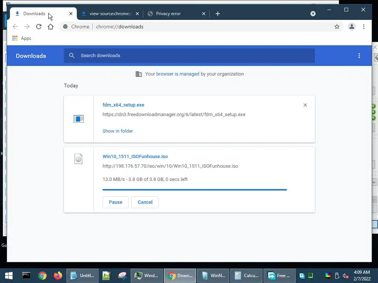Open the Win10_1511_ISOFunhouse.iso link
This screenshot has width=378, height=283.
tap(135, 156)
